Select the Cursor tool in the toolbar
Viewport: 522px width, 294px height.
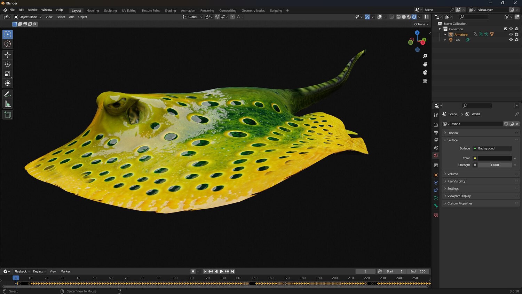(x=8, y=44)
